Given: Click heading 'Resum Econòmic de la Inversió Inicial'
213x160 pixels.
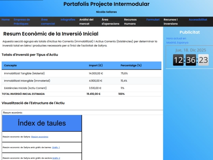Looking at the screenshot, I should (50, 34).
